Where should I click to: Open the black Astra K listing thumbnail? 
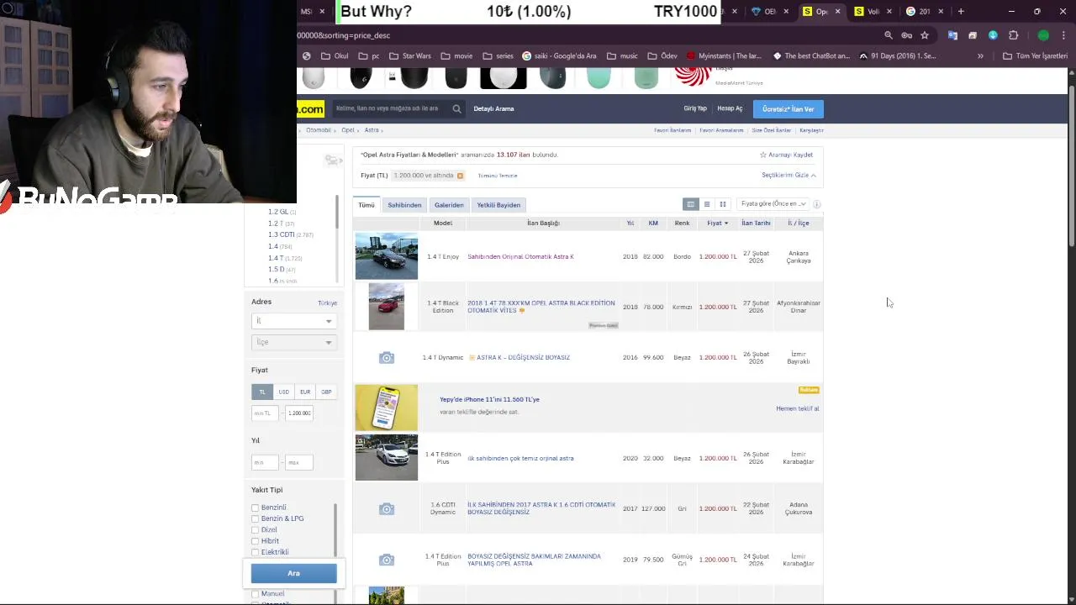(386, 256)
